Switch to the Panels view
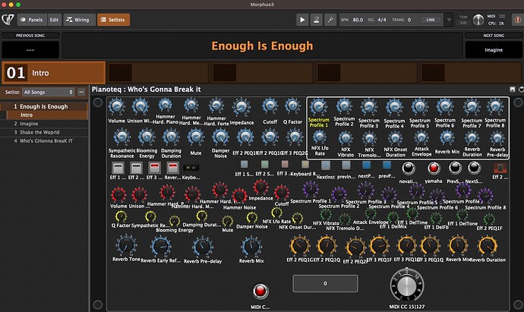524x312 pixels. [32, 20]
